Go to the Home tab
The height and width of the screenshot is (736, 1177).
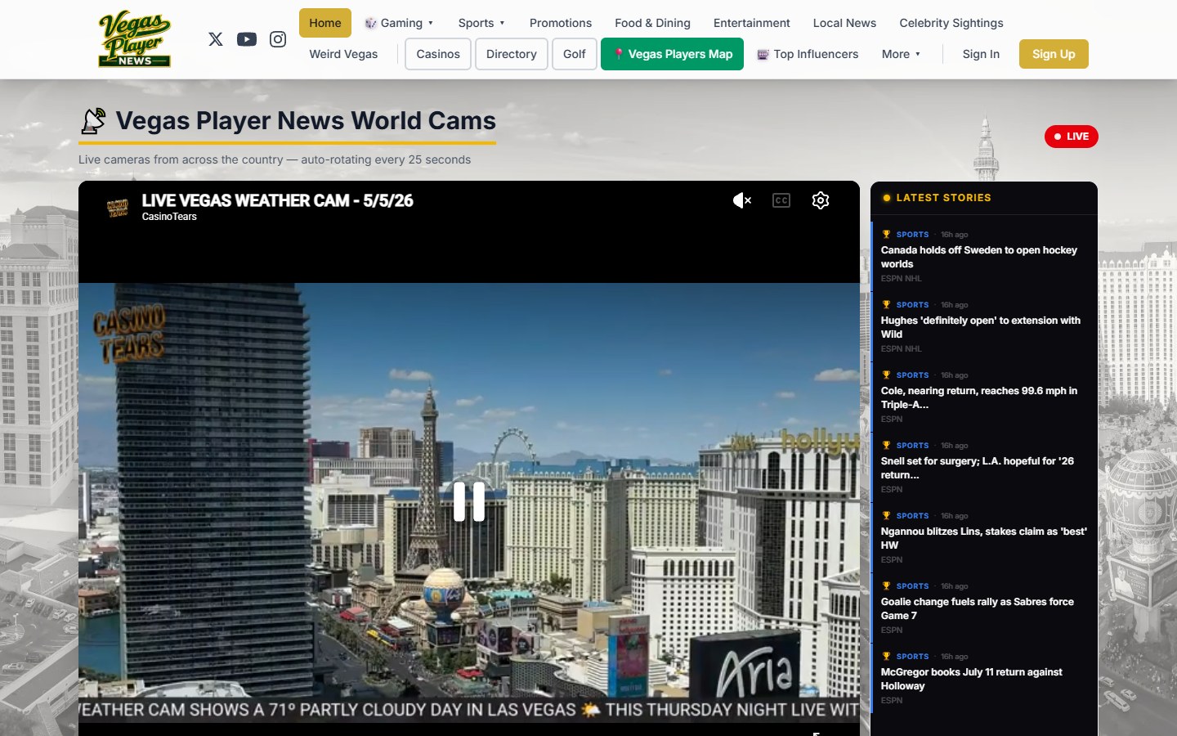pyautogui.click(x=325, y=23)
